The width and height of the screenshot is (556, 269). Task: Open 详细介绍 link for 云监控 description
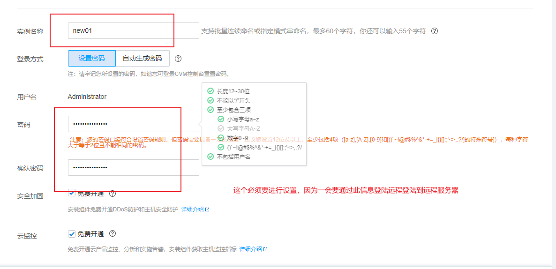tap(251, 249)
